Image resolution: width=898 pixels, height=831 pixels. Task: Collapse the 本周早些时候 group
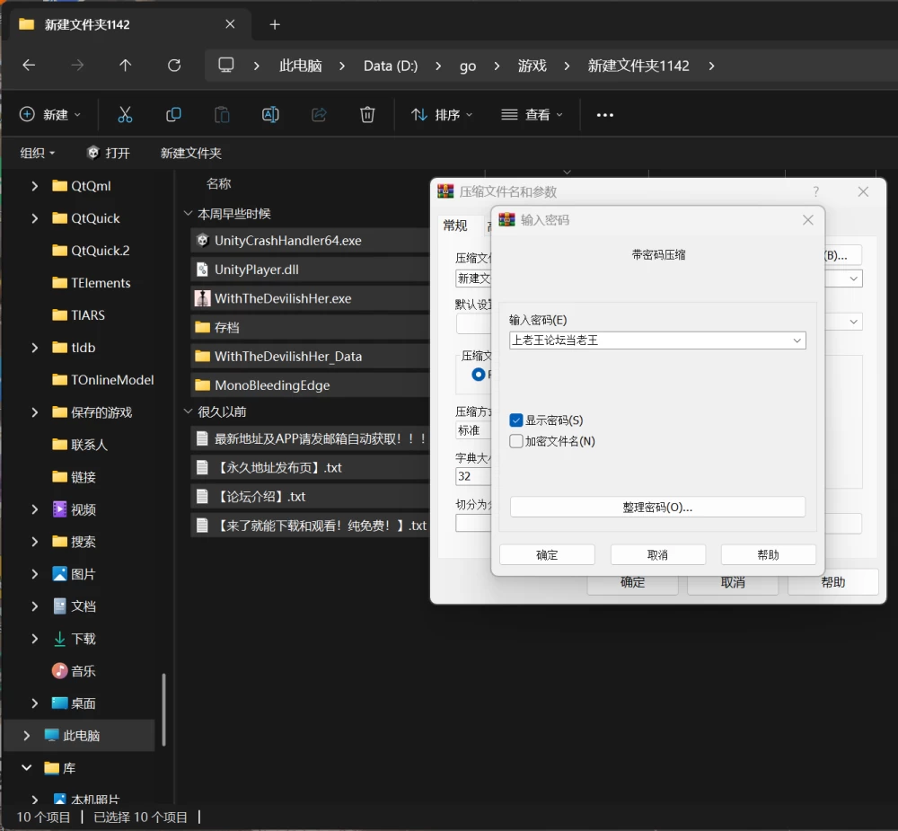click(188, 213)
